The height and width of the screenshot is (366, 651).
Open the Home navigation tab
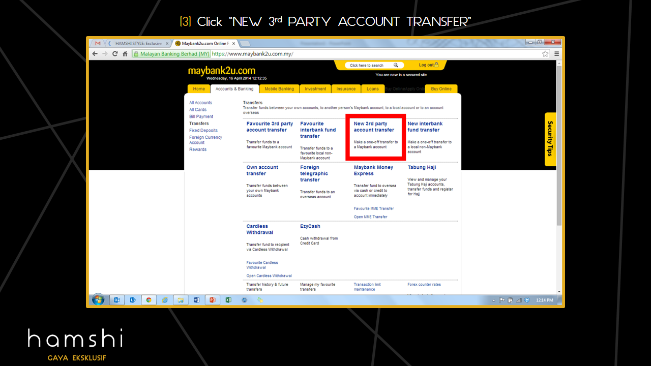tap(199, 89)
